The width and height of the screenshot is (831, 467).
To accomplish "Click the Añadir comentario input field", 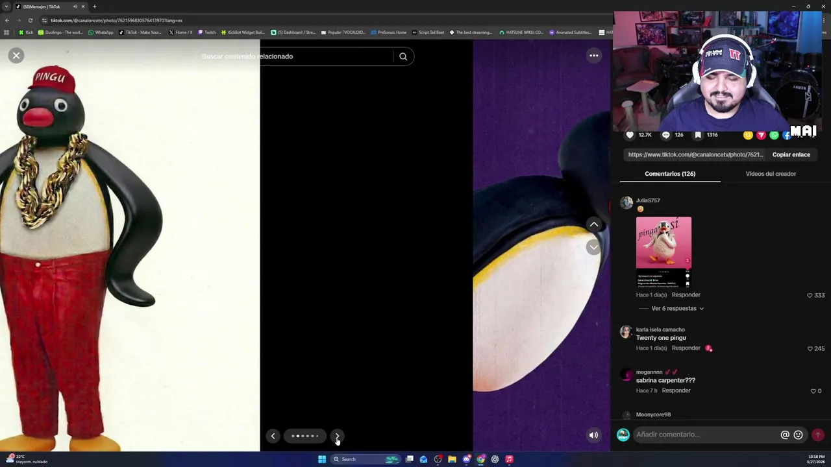I will tap(706, 435).
